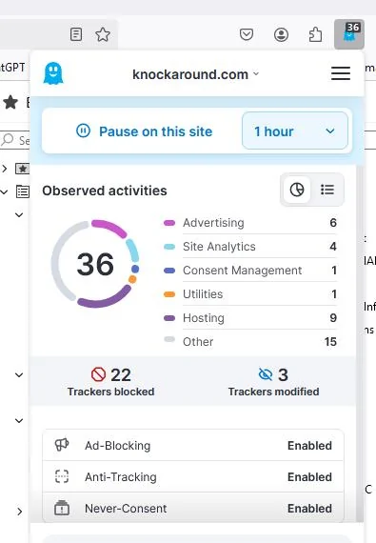Click the star bookmarks icon in sidebar header
This screenshot has height=543, width=376.
click(x=10, y=102)
